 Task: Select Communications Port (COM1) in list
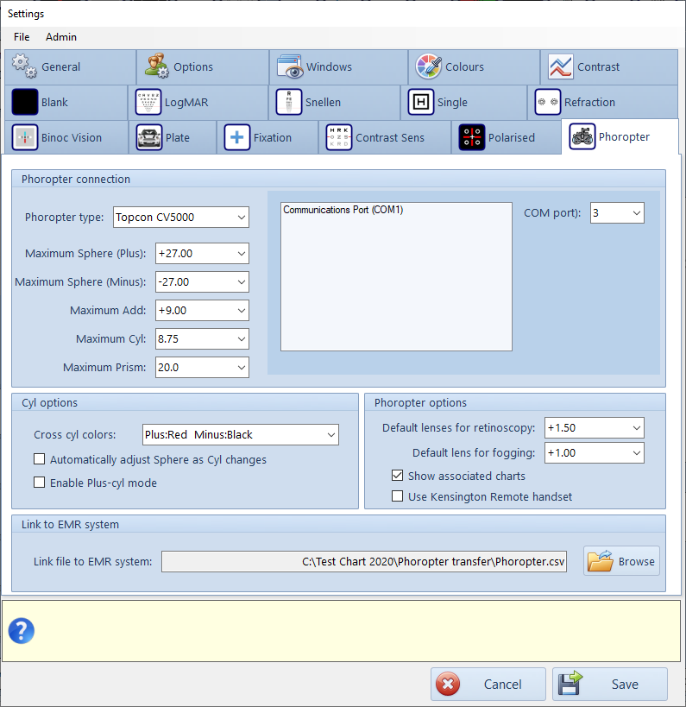tap(343, 210)
